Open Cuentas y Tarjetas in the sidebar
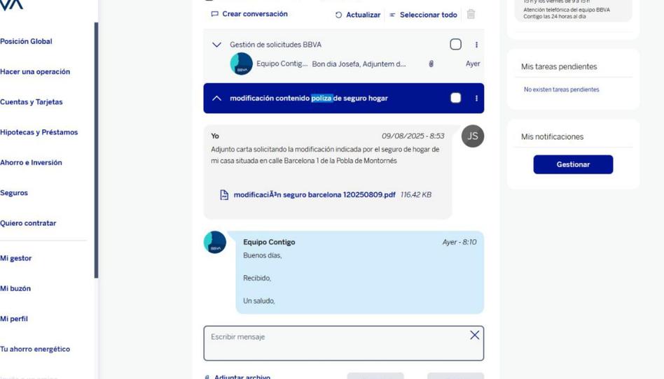The width and height of the screenshot is (664, 379). pyautogui.click(x=32, y=102)
